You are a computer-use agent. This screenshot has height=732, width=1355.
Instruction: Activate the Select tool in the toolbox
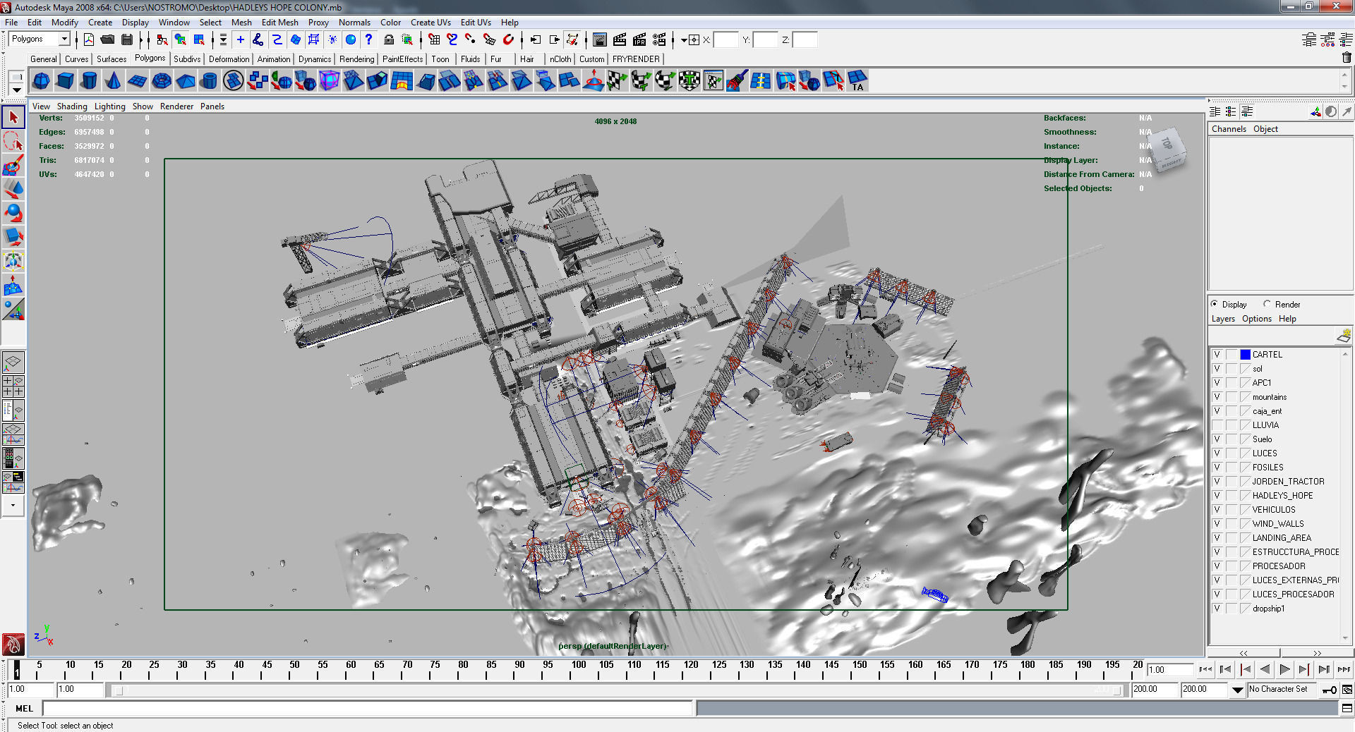click(13, 117)
